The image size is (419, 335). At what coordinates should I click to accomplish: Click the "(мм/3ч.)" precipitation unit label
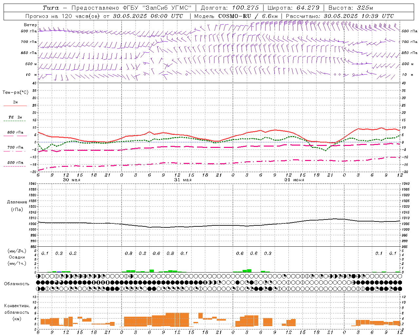coord(17,251)
